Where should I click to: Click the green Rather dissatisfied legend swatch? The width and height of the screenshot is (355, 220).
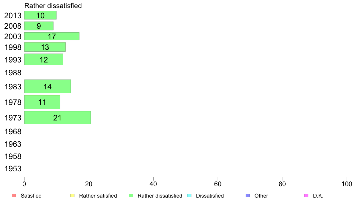click(131, 195)
